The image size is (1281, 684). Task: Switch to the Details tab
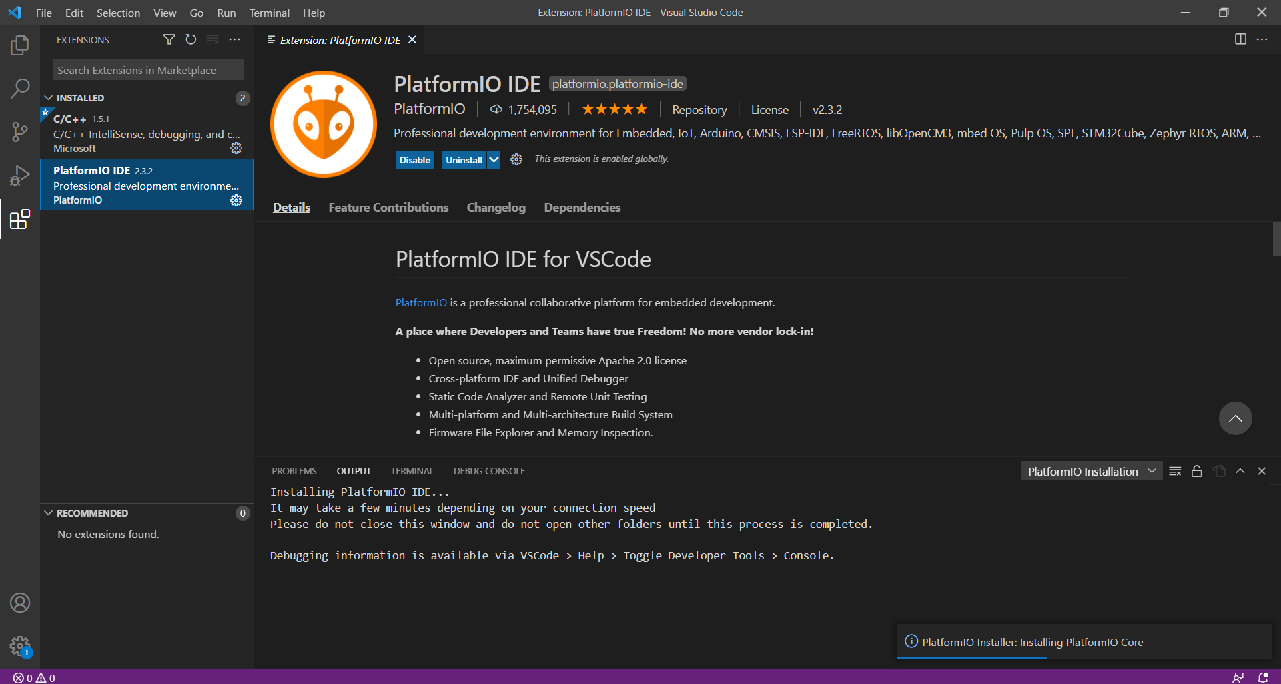click(292, 208)
